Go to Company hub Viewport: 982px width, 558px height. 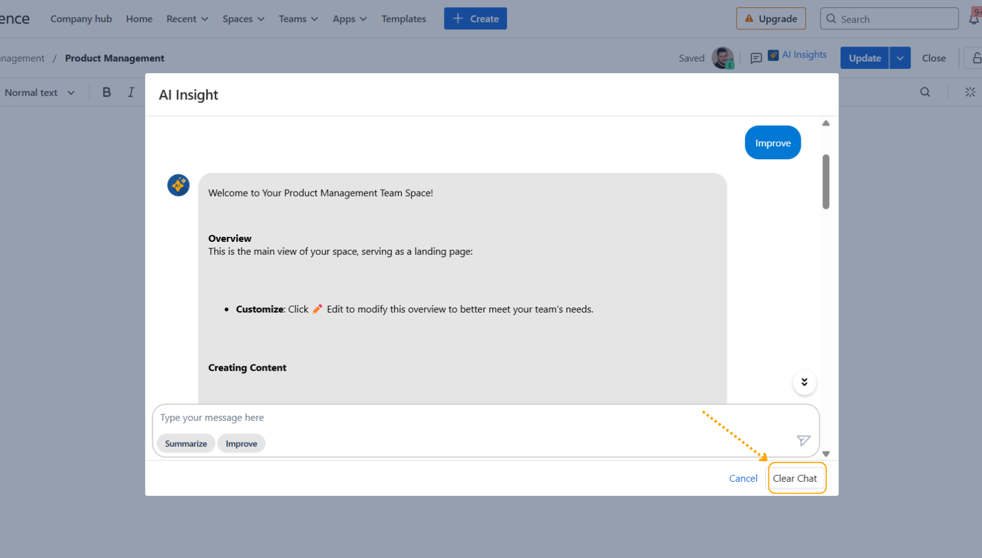[x=81, y=19]
